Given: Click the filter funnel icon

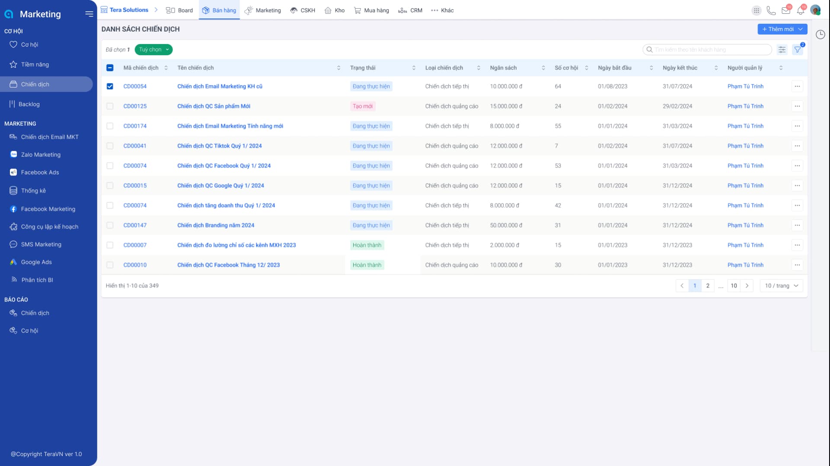Looking at the screenshot, I should pyautogui.click(x=797, y=50).
